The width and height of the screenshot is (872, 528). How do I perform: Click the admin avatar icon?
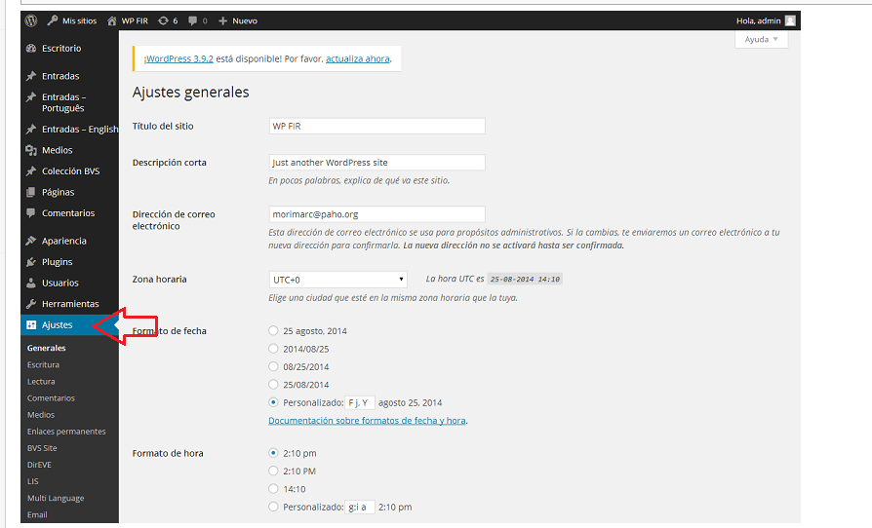pos(790,20)
